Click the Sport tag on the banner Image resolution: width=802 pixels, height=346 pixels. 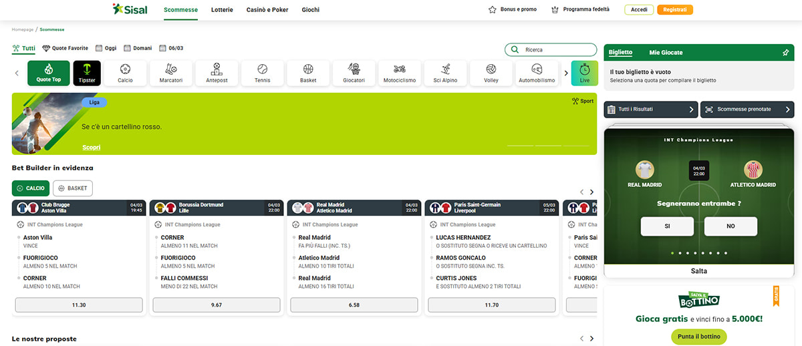(583, 102)
